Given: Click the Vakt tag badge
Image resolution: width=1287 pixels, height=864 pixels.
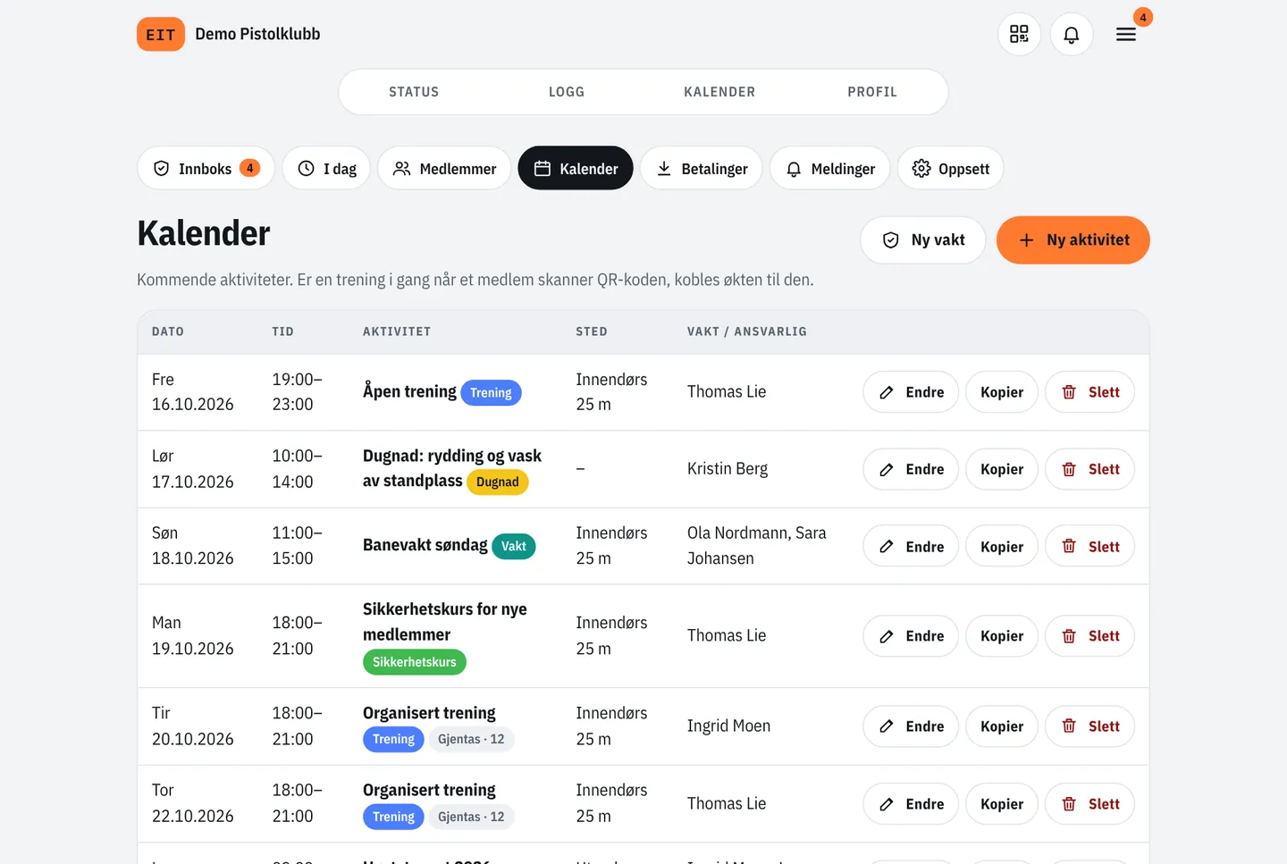Looking at the screenshot, I should coord(514,546).
